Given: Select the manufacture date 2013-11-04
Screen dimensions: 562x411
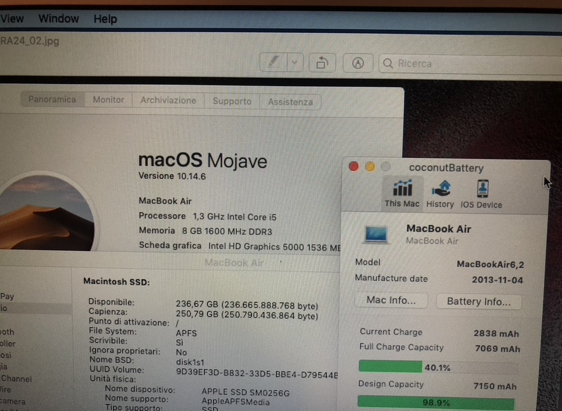Looking at the screenshot, I should [497, 280].
